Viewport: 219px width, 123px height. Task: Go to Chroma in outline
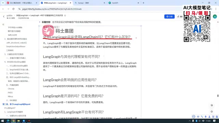pos(11,89)
